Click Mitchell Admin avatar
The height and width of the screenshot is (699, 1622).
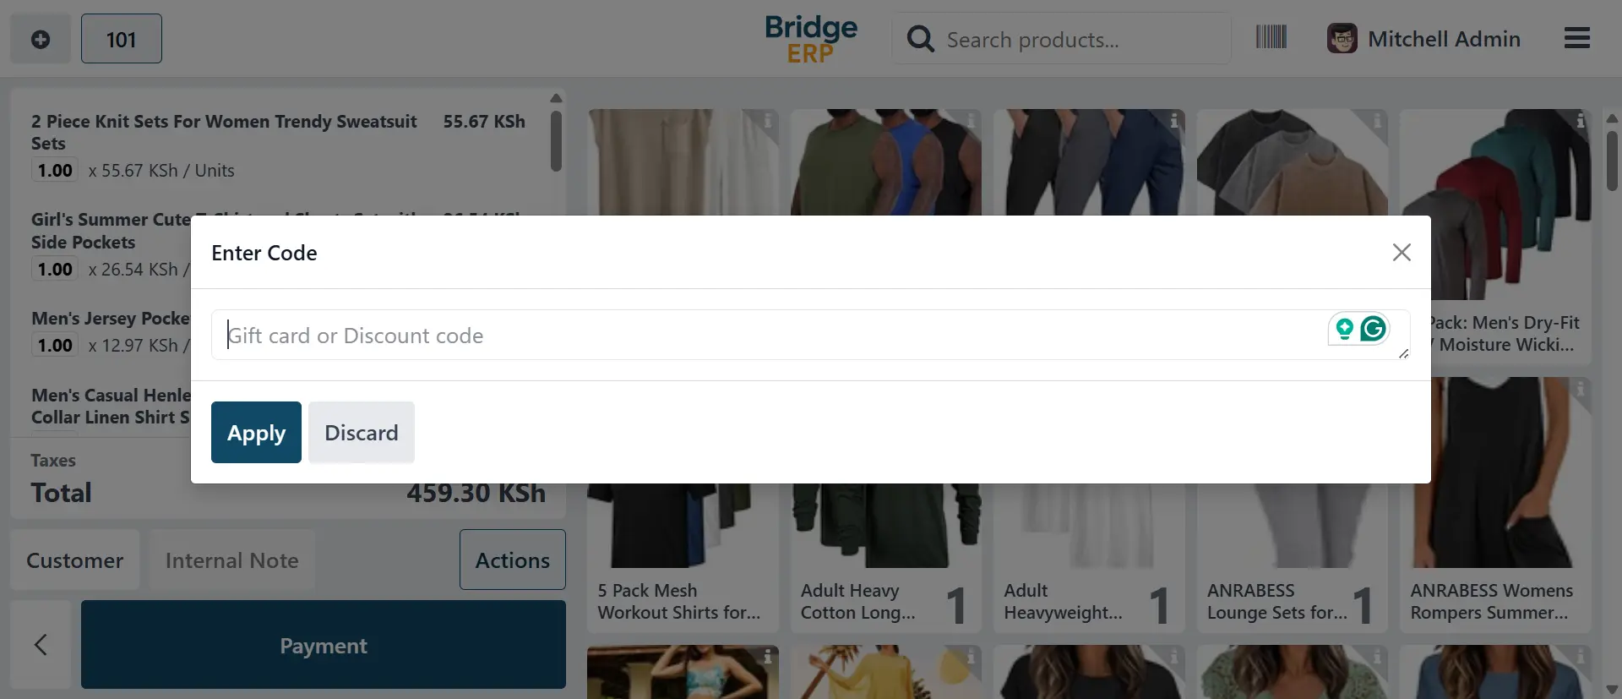1342,39
